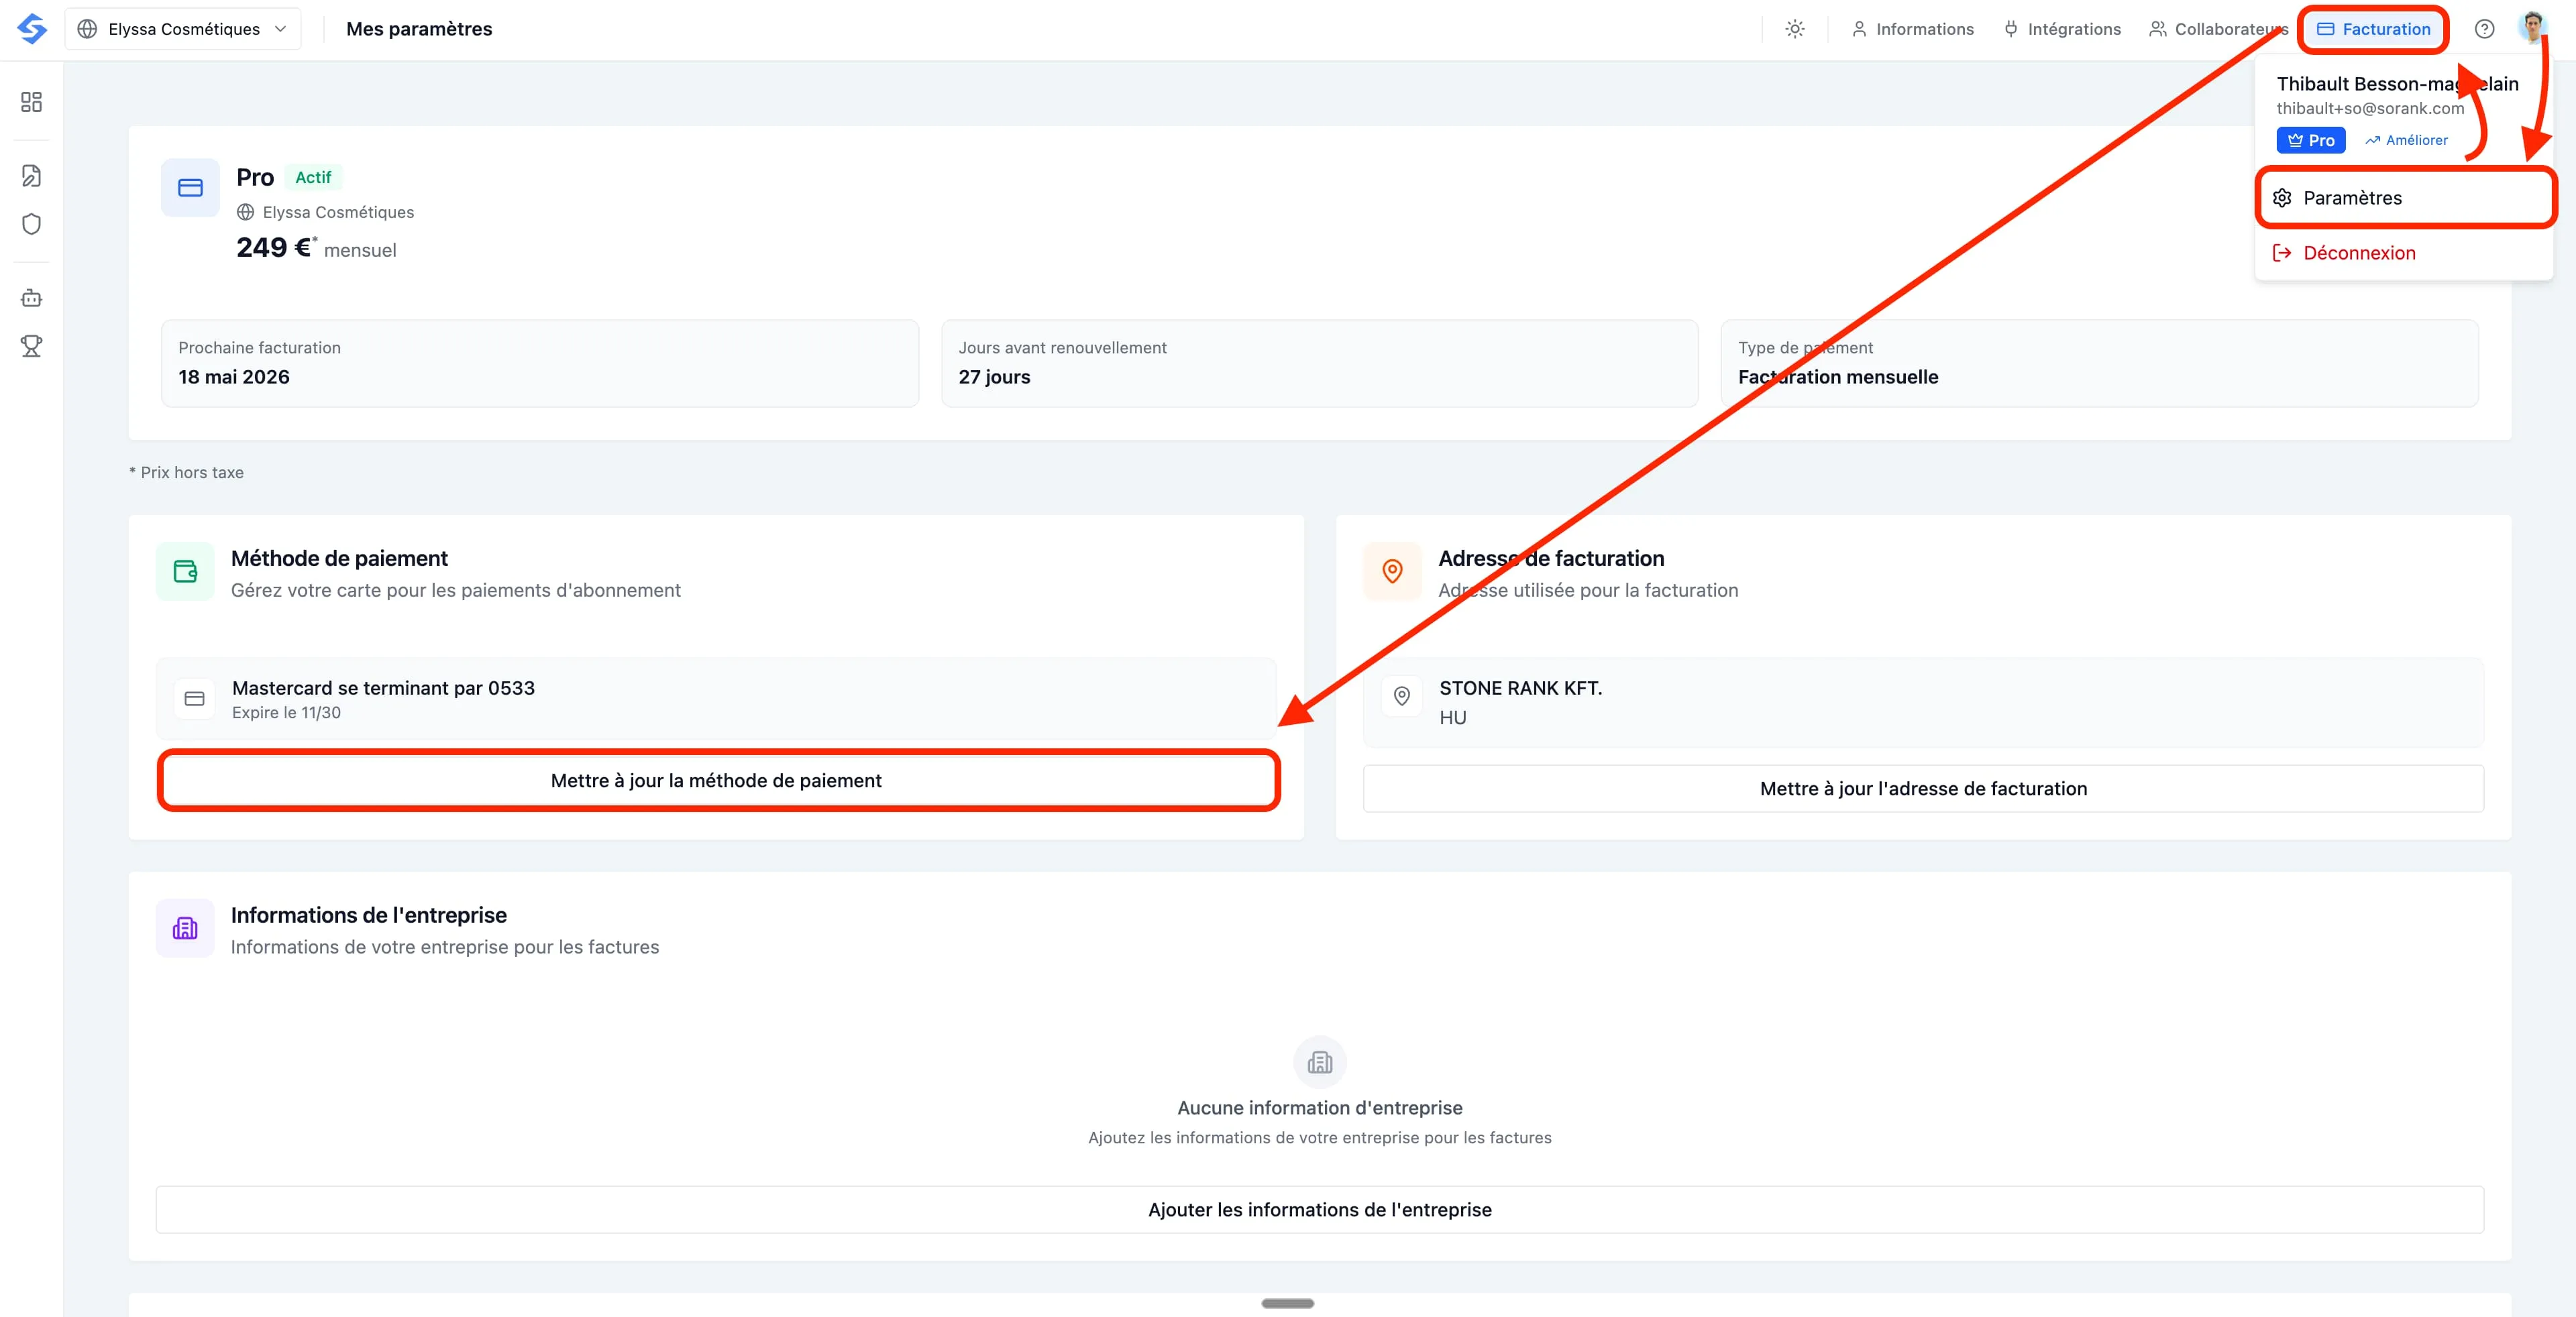Screen dimensions: 2576x1317
Task: Click the card icon next to Mastercard
Action: pos(194,699)
